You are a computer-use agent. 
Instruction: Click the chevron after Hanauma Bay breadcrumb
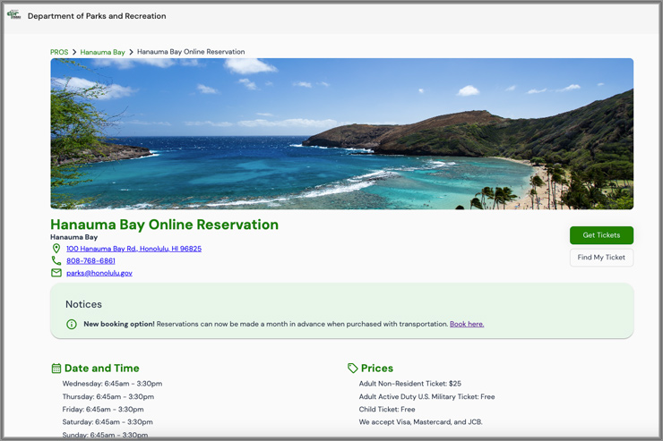132,53
